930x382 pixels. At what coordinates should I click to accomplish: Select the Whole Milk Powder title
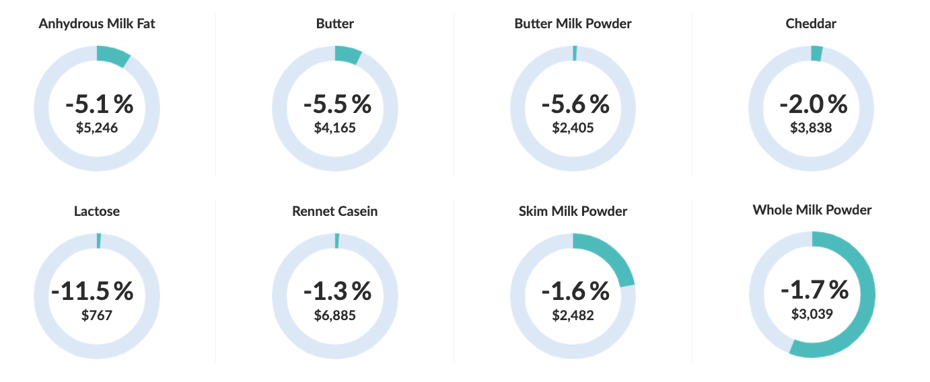point(812,210)
